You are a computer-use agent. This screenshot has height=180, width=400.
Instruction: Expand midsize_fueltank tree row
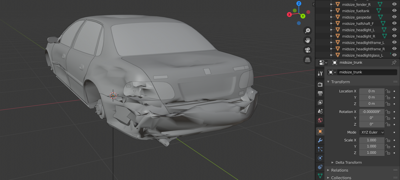pyautogui.click(x=331, y=11)
